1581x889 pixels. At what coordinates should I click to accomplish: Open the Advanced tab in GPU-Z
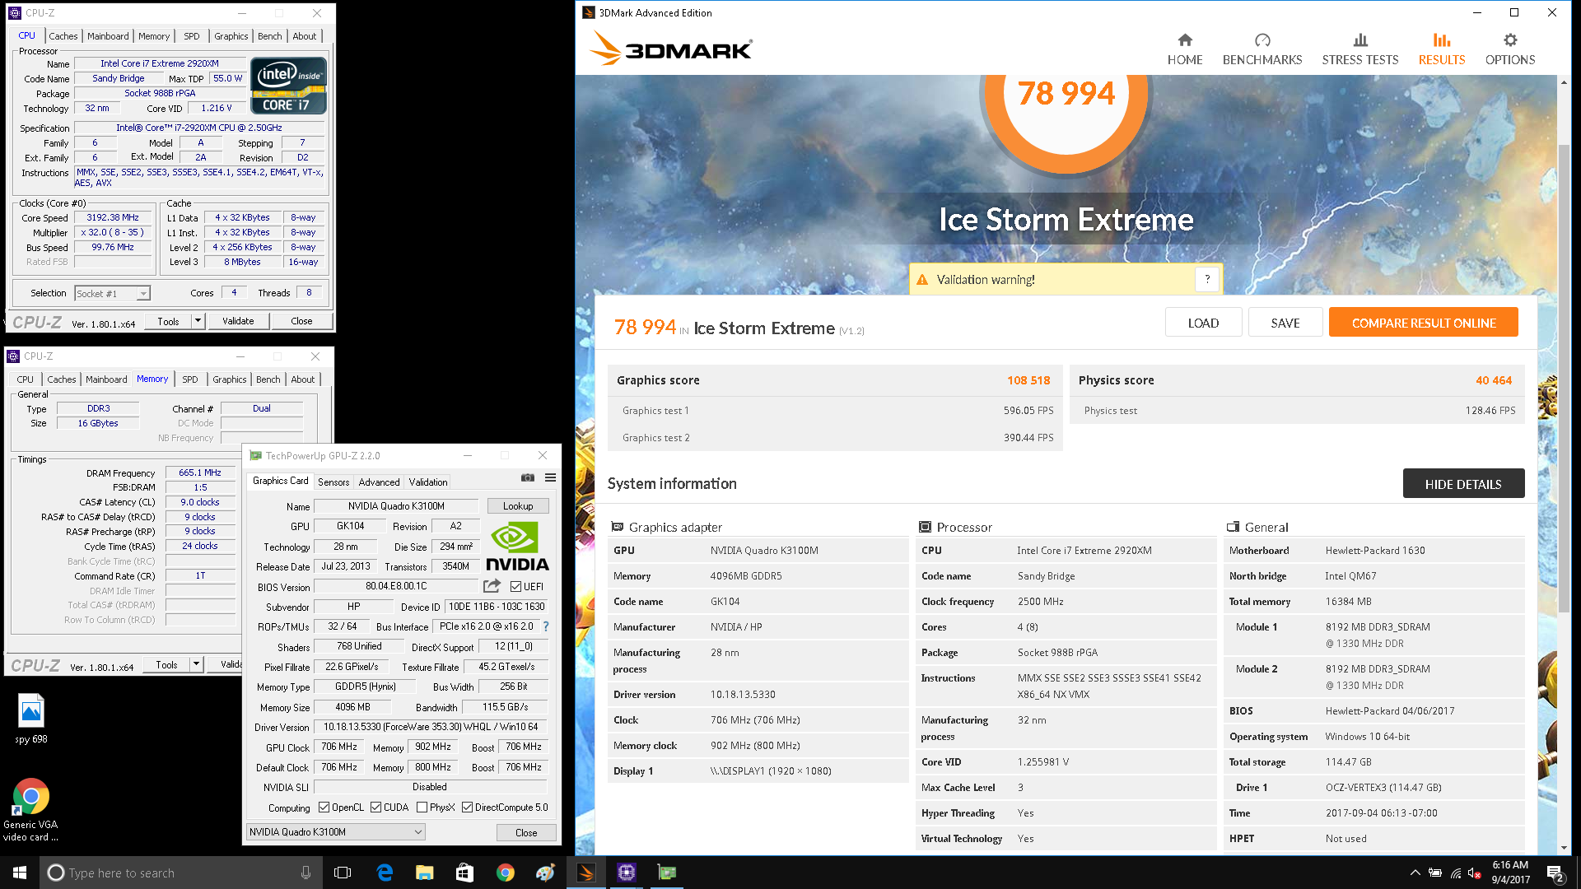click(379, 482)
